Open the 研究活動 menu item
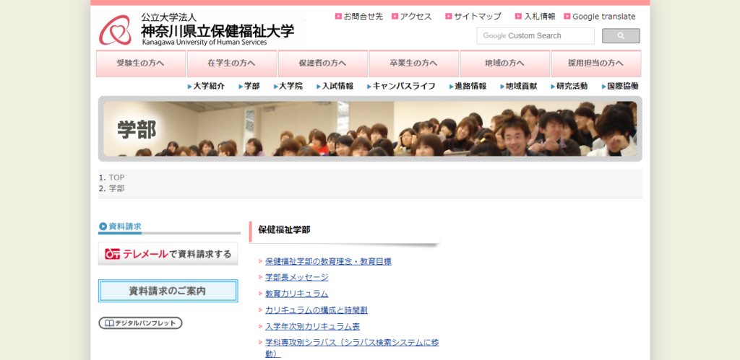This screenshot has height=360, width=740. [569, 87]
